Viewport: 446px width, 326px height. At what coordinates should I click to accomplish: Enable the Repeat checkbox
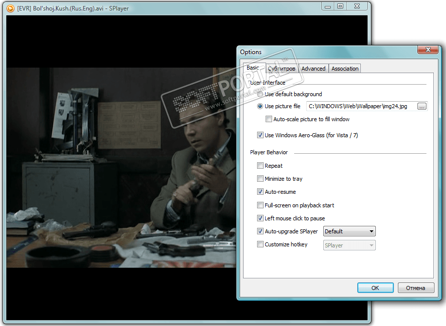(x=260, y=165)
